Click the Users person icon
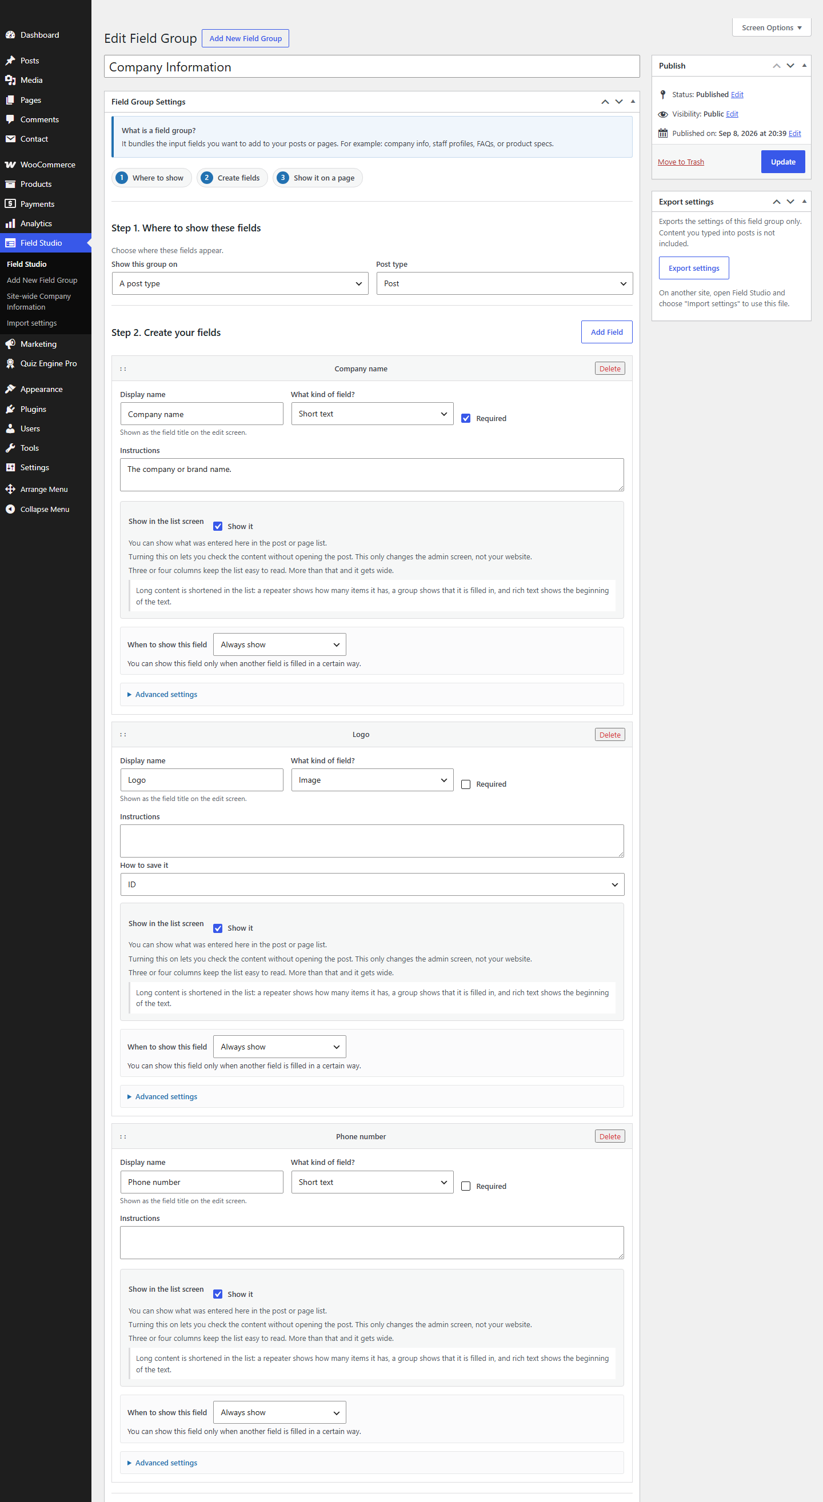The width and height of the screenshot is (823, 1502). click(10, 428)
